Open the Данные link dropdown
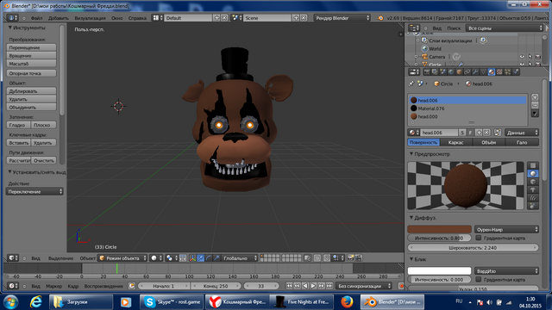 522,133
